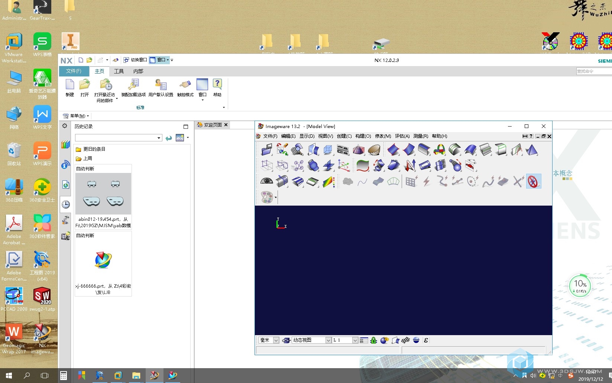
Task: Click the refresh arrow icon in history panel
Action: (x=169, y=138)
